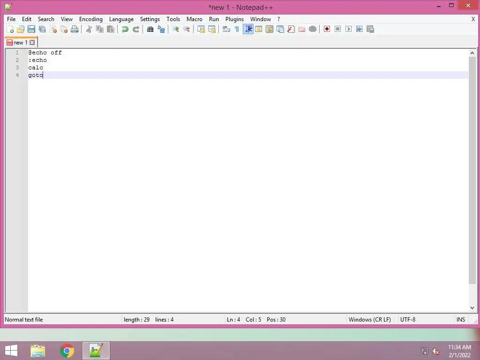
Task: Click the Zoom In magnifier icon
Action: tap(175, 29)
